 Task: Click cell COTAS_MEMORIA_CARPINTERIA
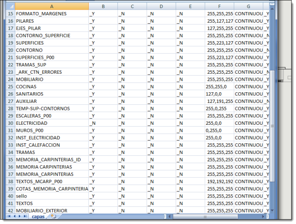tap(52, 189)
